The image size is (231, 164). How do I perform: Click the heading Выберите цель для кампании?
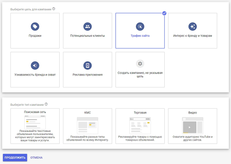[x=31, y=9]
